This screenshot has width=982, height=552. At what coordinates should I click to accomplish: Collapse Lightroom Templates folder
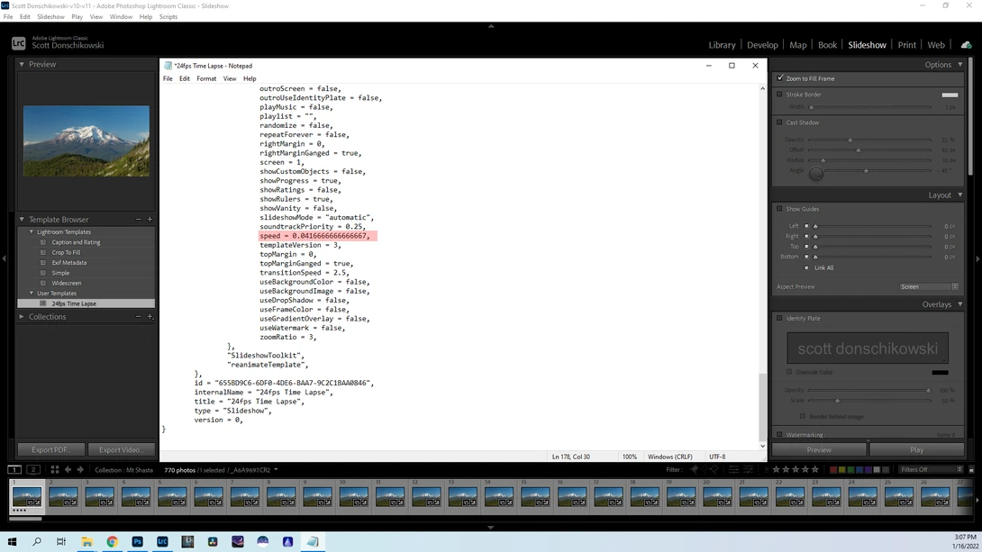(x=32, y=231)
